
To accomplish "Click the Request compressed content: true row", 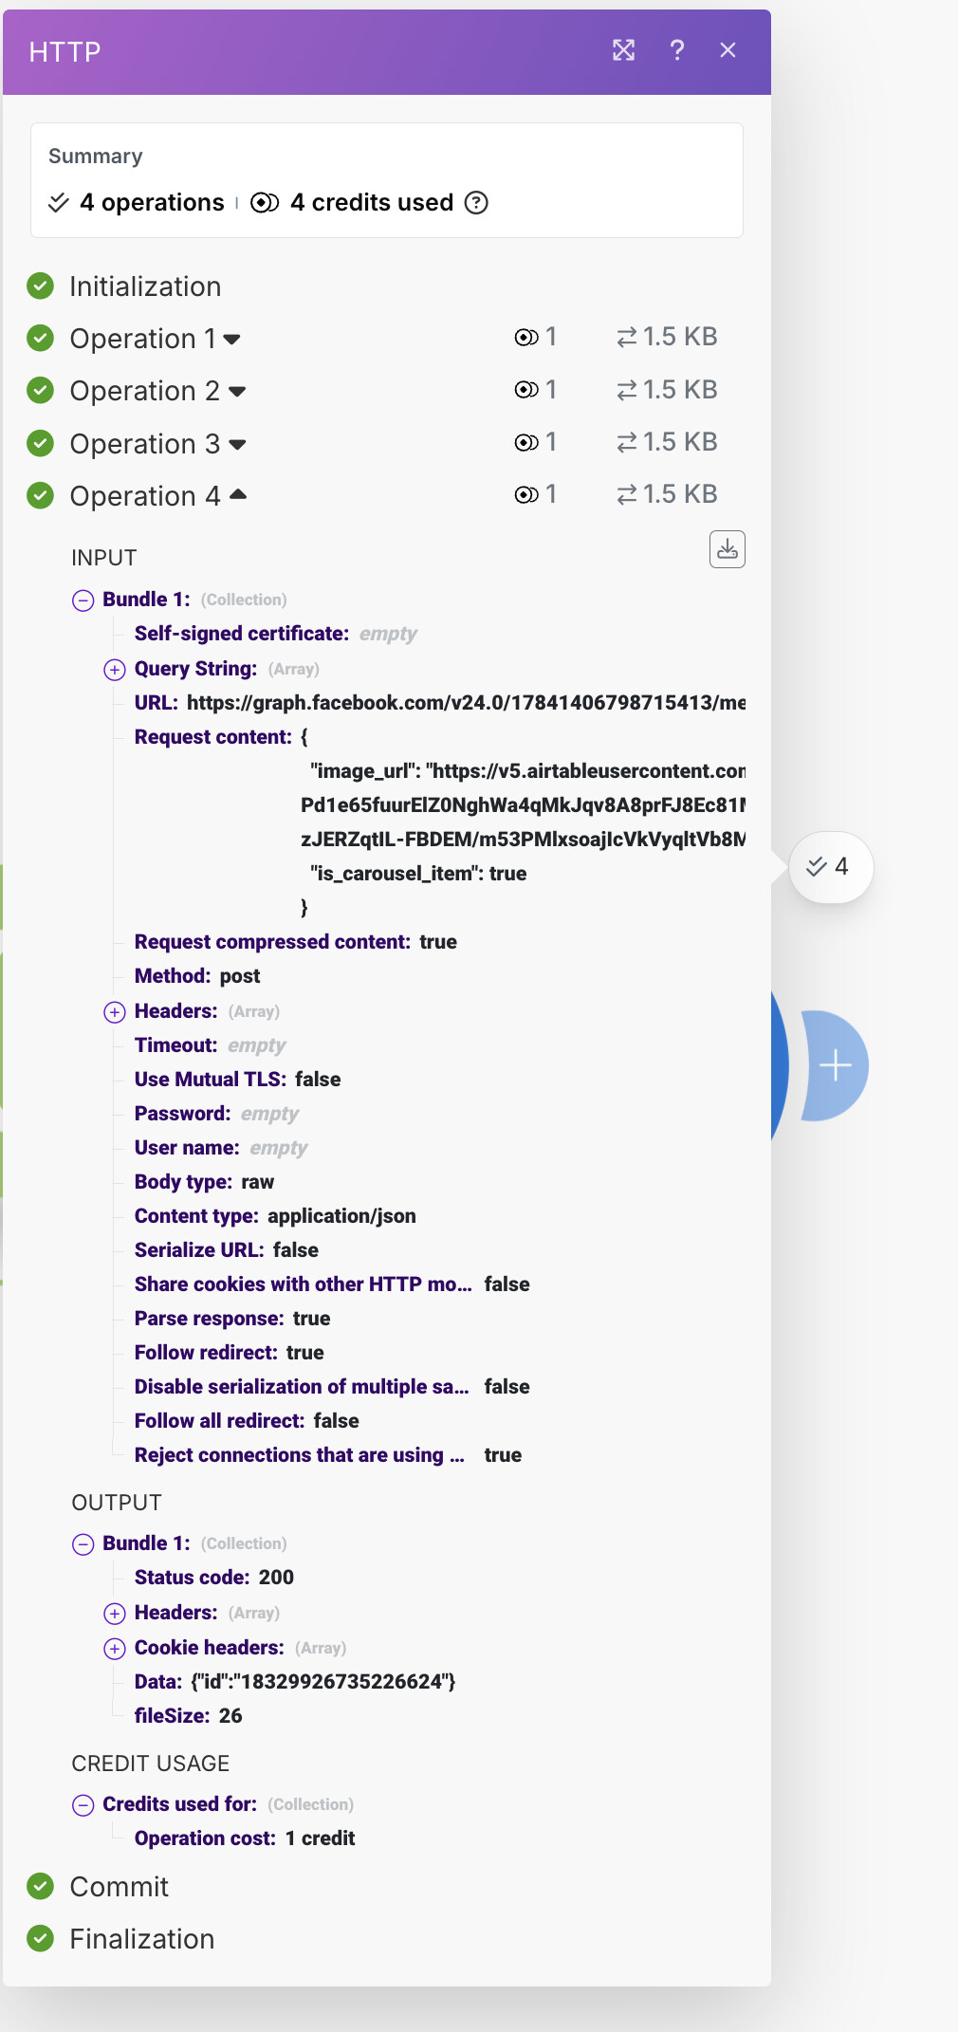I will pos(296,942).
